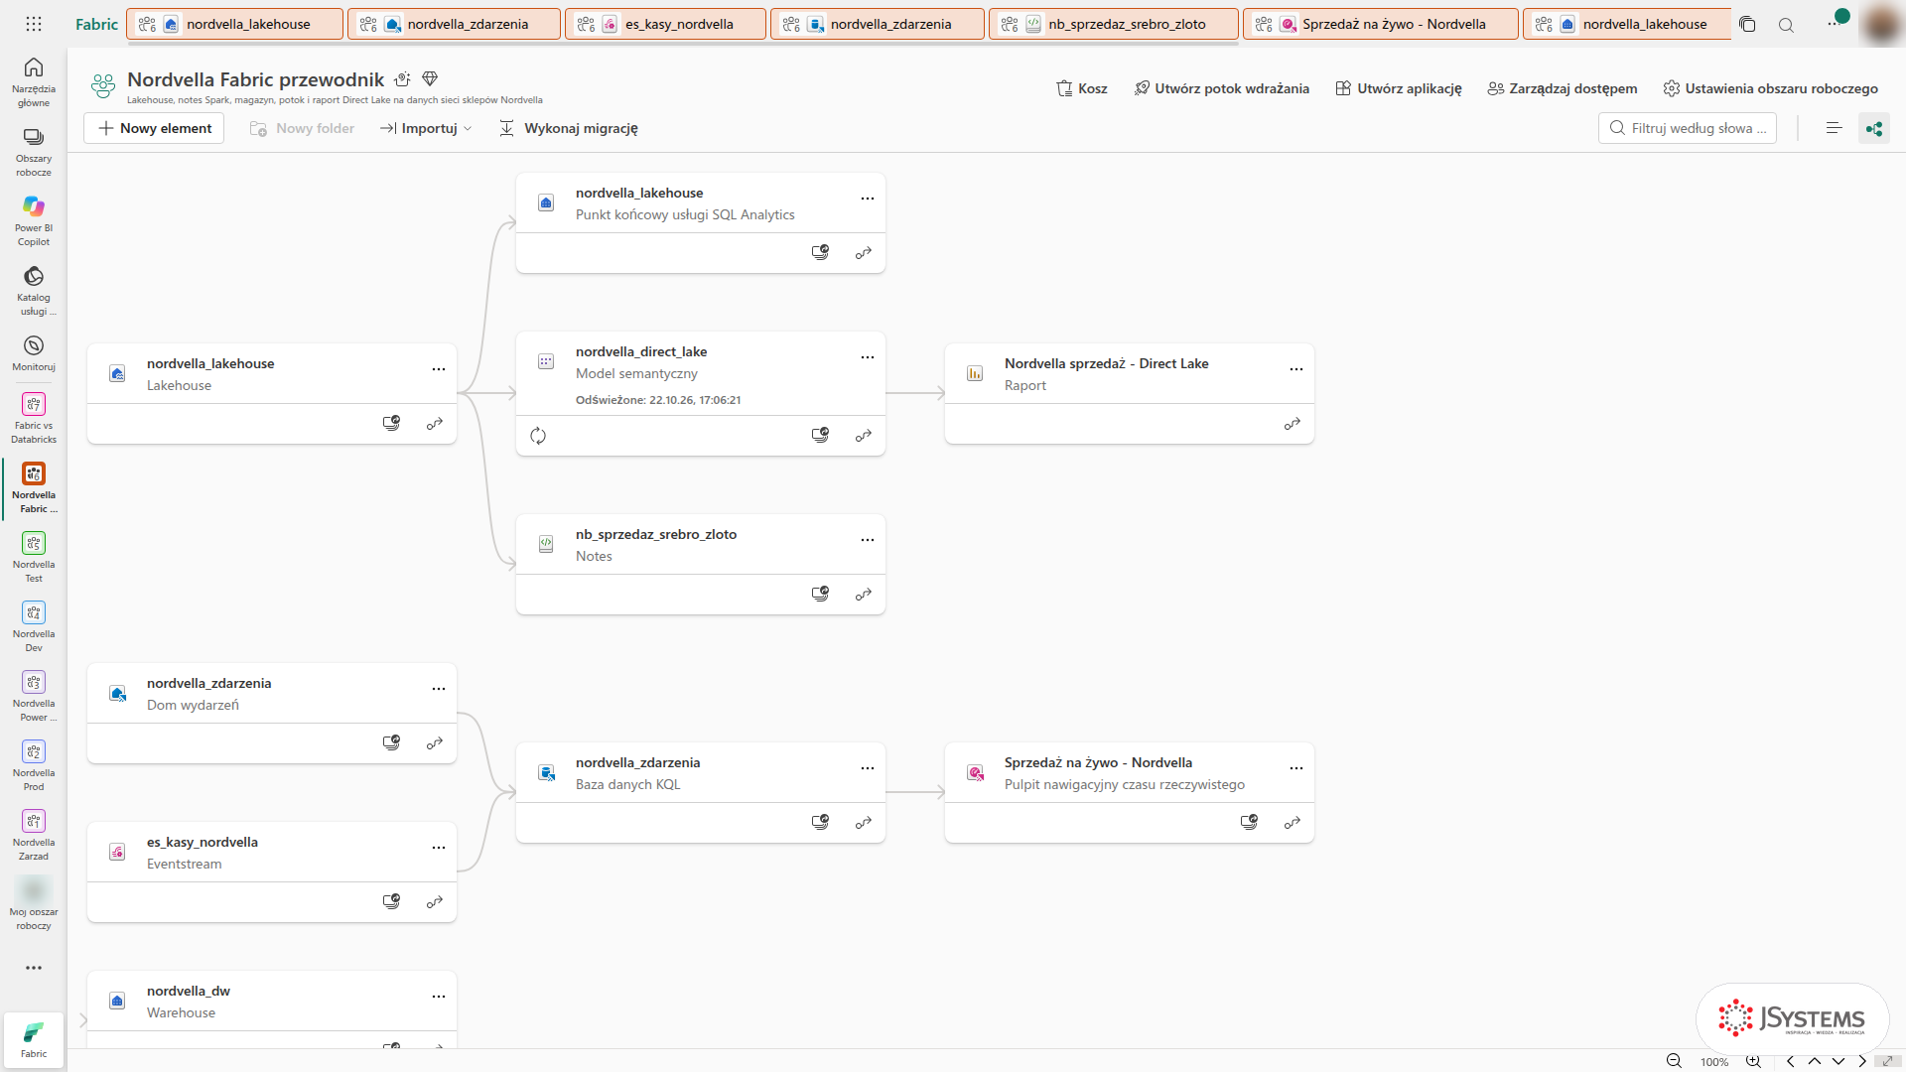Screen dimensions: 1906x1072
Task: Open the Monitoruj hub icon
Action: point(34,352)
